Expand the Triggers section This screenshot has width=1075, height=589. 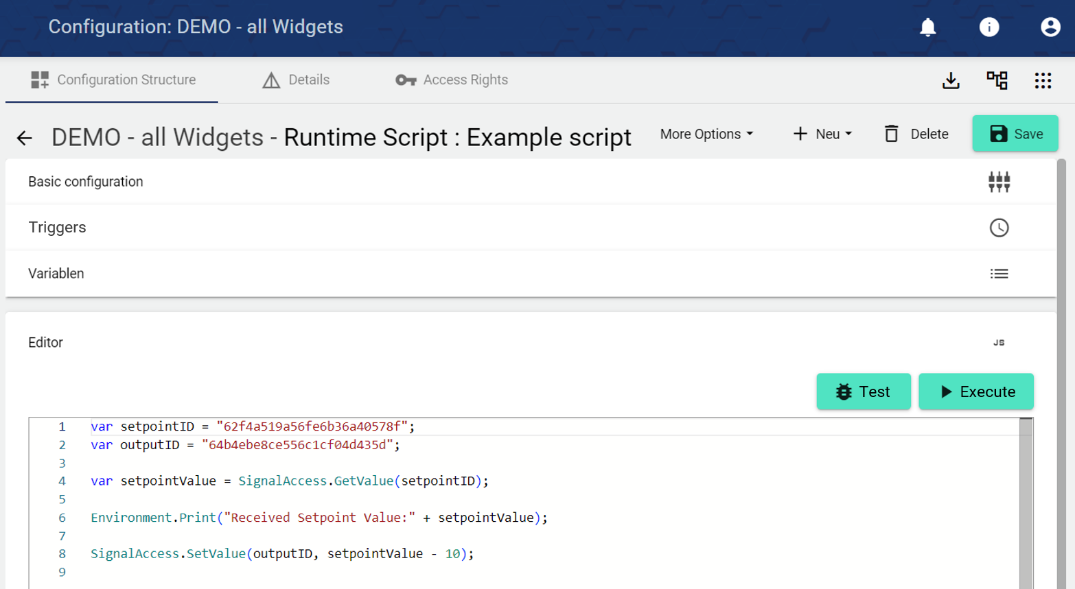(x=58, y=228)
